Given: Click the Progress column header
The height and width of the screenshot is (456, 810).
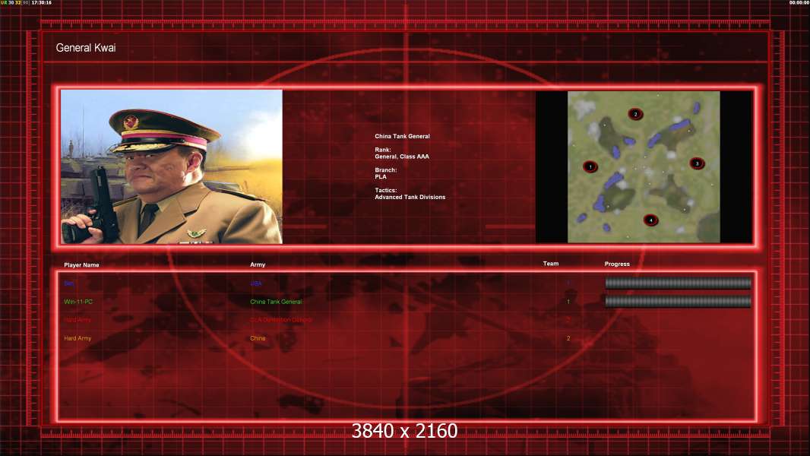Looking at the screenshot, I should click(617, 264).
